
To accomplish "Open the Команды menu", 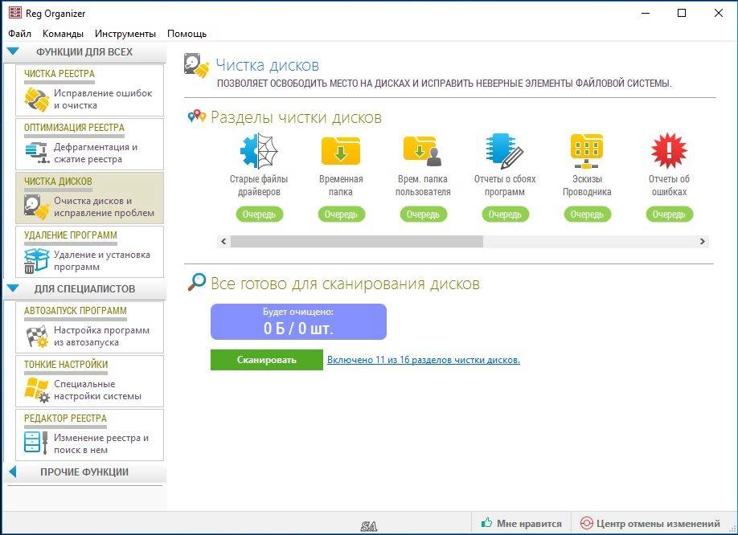I will [x=63, y=34].
